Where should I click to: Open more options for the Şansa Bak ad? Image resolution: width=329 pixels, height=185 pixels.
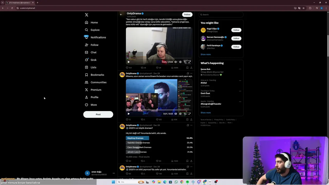click(x=240, y=69)
